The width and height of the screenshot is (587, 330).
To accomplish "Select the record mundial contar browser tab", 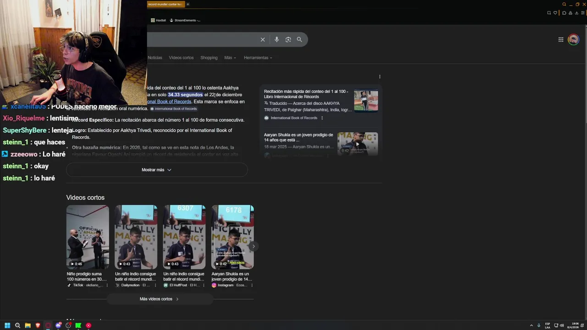I will [166, 4].
